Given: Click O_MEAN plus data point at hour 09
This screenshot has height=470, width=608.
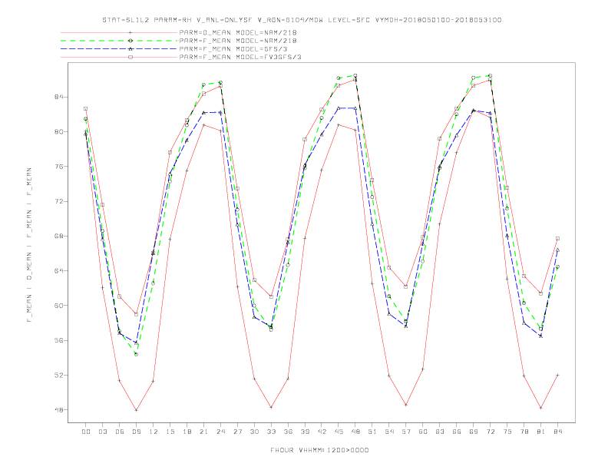Looking at the screenshot, I should [x=136, y=410].
